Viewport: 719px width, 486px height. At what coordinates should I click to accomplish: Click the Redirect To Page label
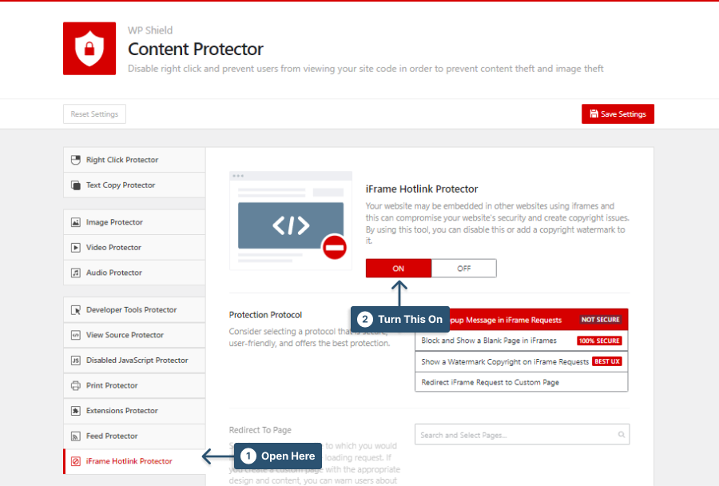[x=260, y=430]
